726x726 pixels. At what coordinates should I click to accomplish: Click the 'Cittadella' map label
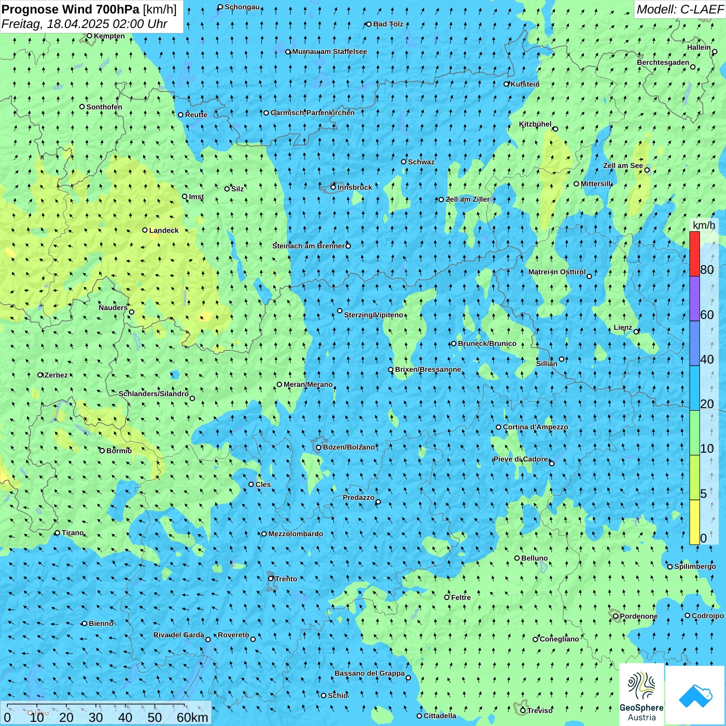tap(440, 716)
